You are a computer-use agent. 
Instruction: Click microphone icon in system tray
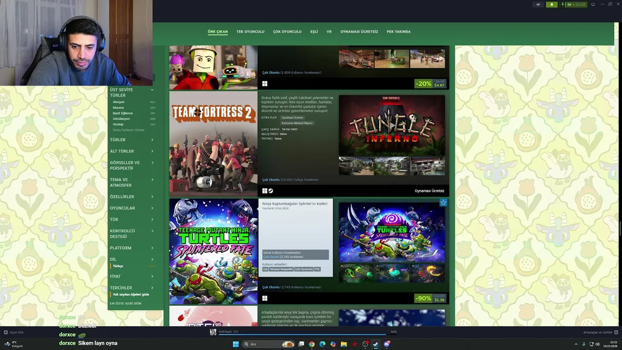(584, 344)
